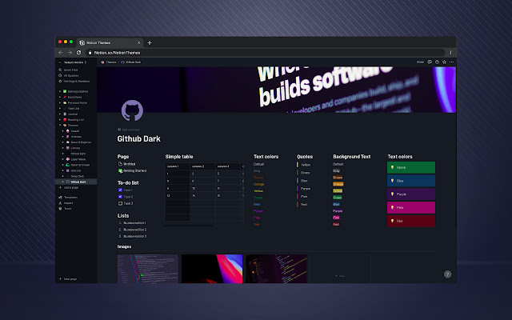The height and width of the screenshot is (320, 512).
Task: Open the help question mark button
Action: pos(447,274)
